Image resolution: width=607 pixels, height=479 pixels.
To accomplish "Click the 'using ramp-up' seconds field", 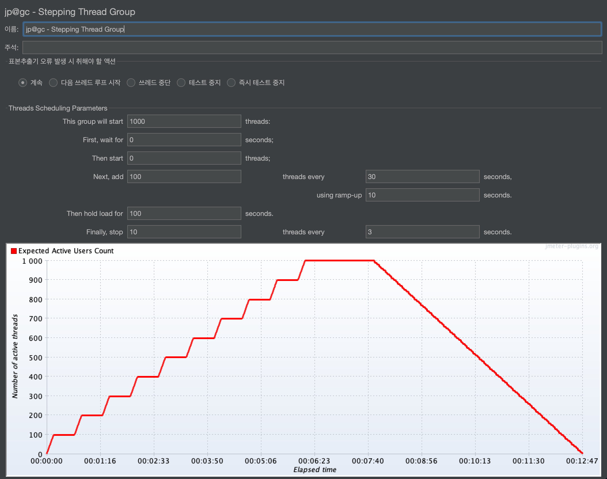I will pos(422,195).
